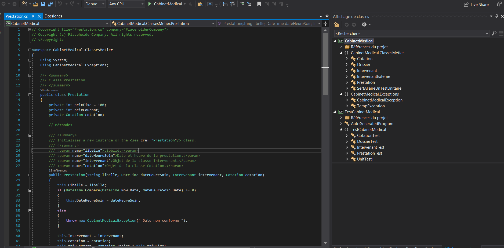Click the clear search icon beside the magnifier
Screen dimensions: 504x248
[501, 33]
